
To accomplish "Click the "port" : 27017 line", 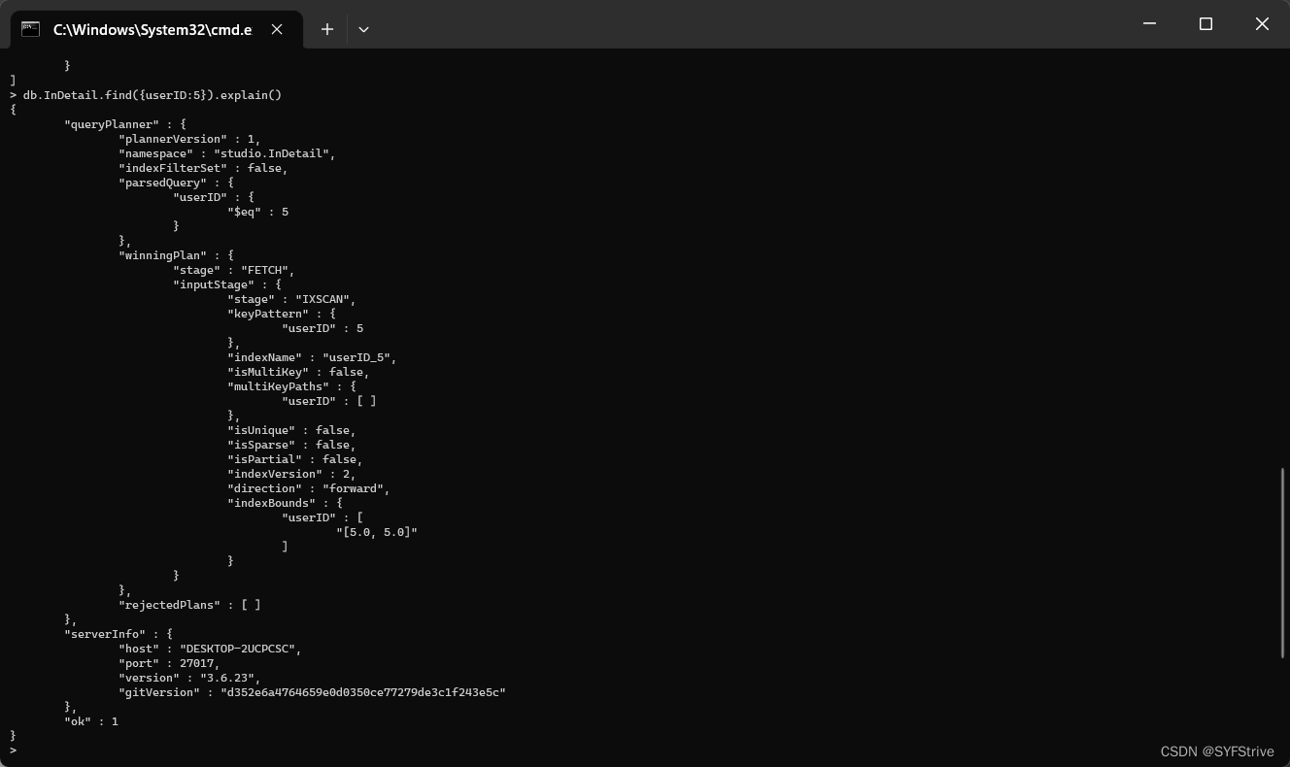I will tap(169, 663).
